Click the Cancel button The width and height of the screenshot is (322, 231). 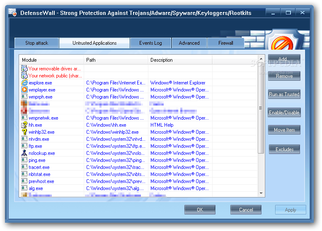246,209
